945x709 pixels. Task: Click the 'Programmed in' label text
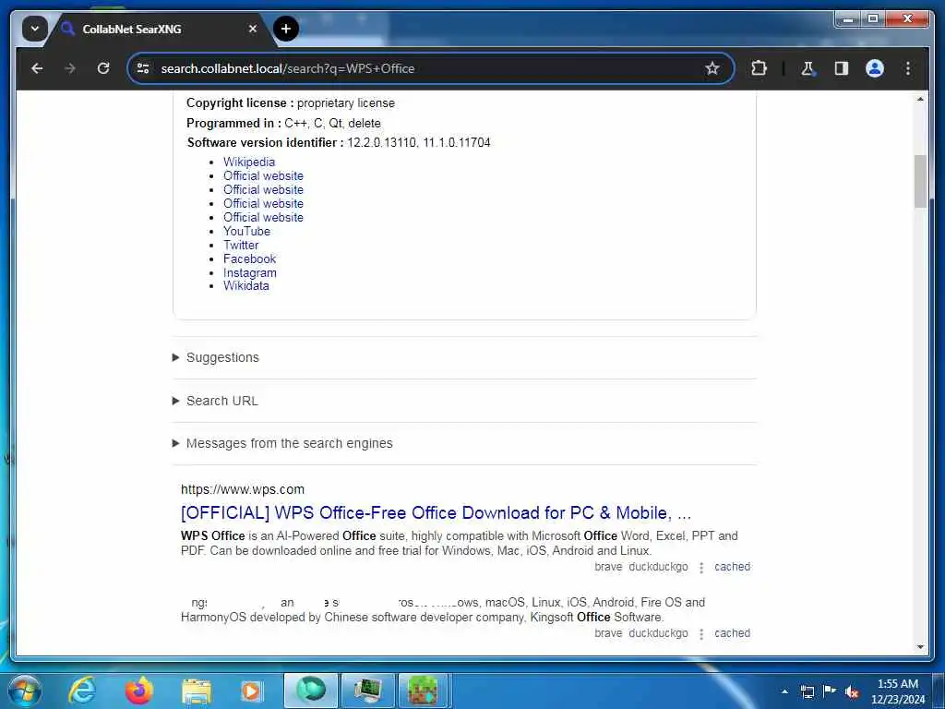(x=233, y=123)
